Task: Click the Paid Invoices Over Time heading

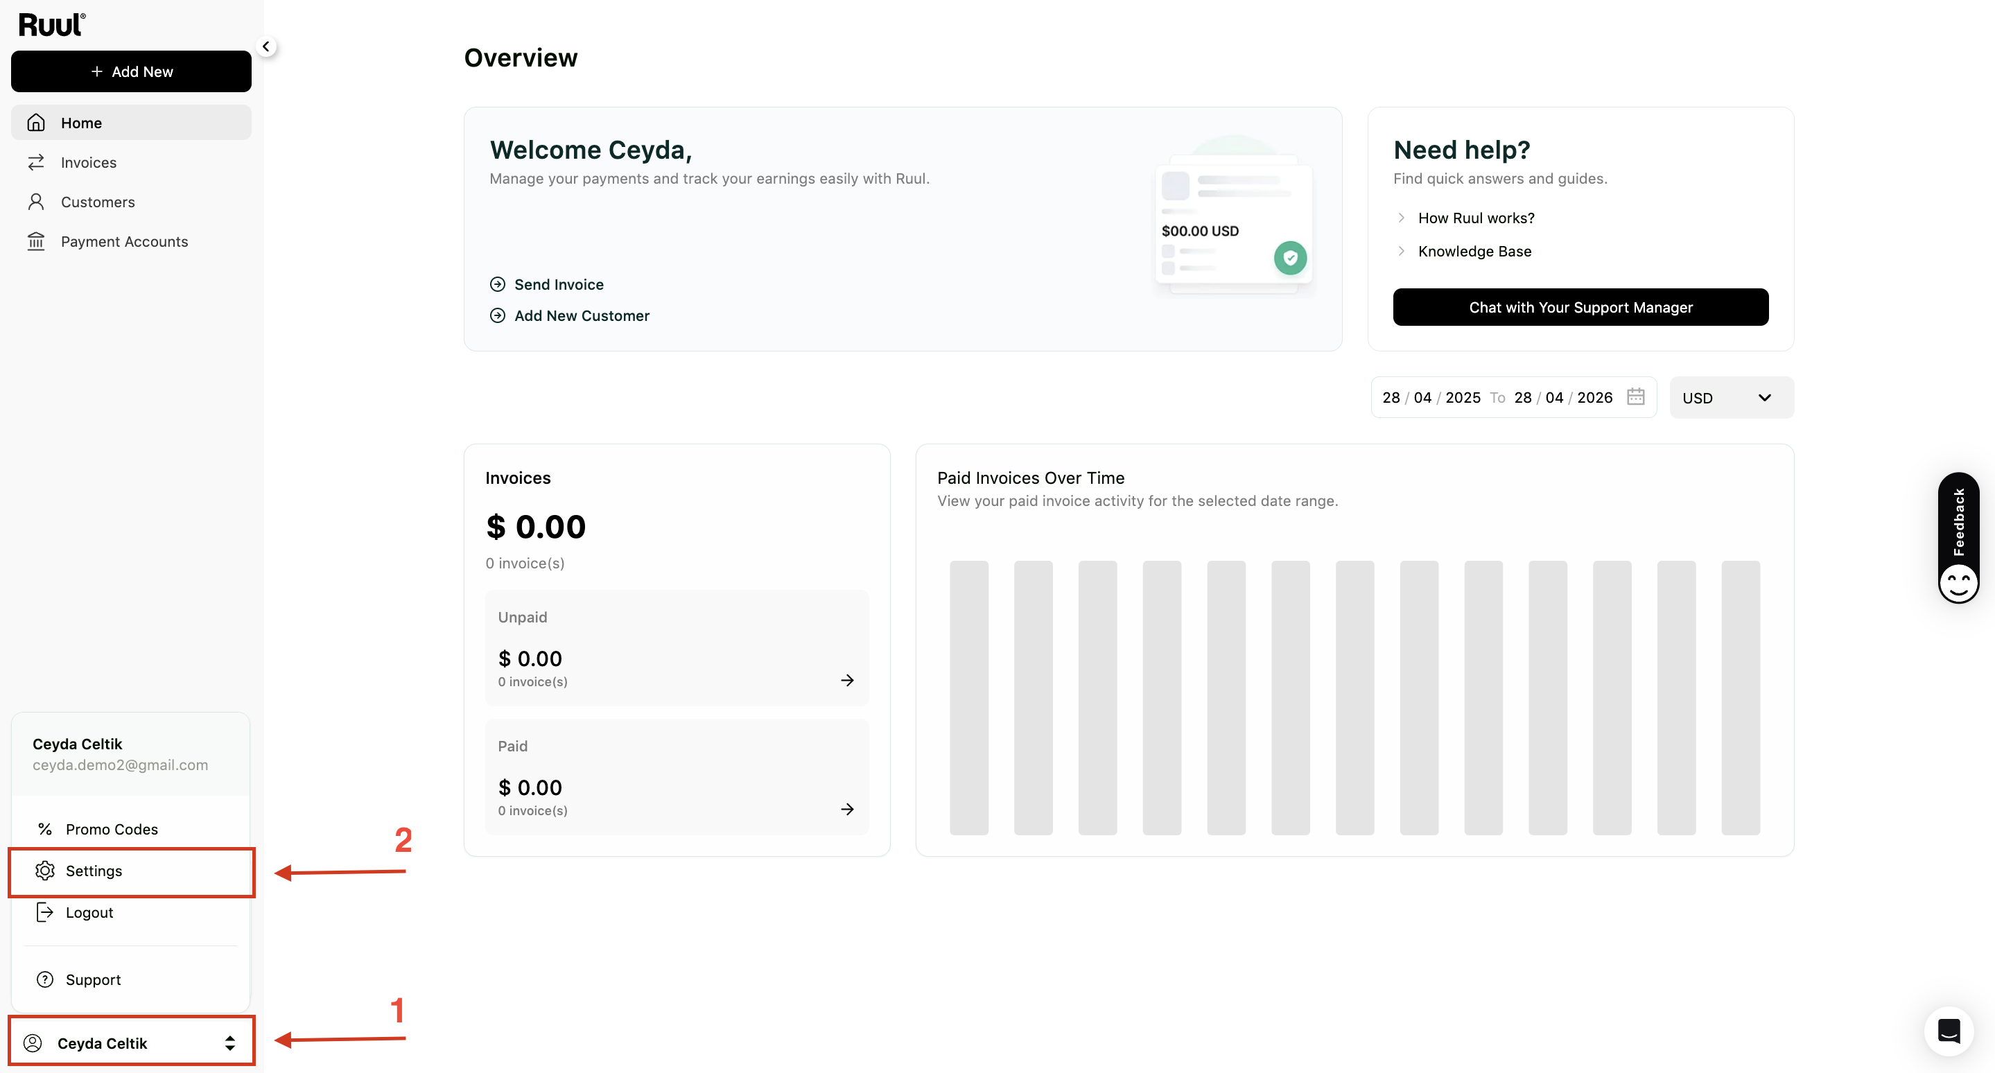Action: coord(1030,478)
